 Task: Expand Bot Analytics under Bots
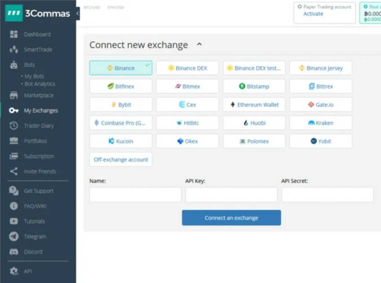39,84
